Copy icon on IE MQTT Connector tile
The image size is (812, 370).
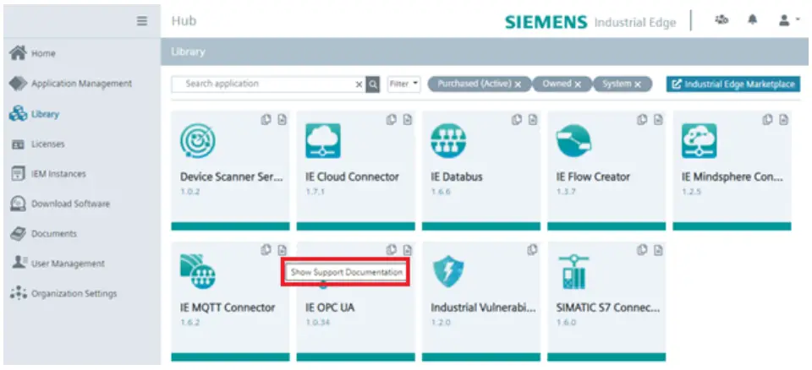coord(266,250)
